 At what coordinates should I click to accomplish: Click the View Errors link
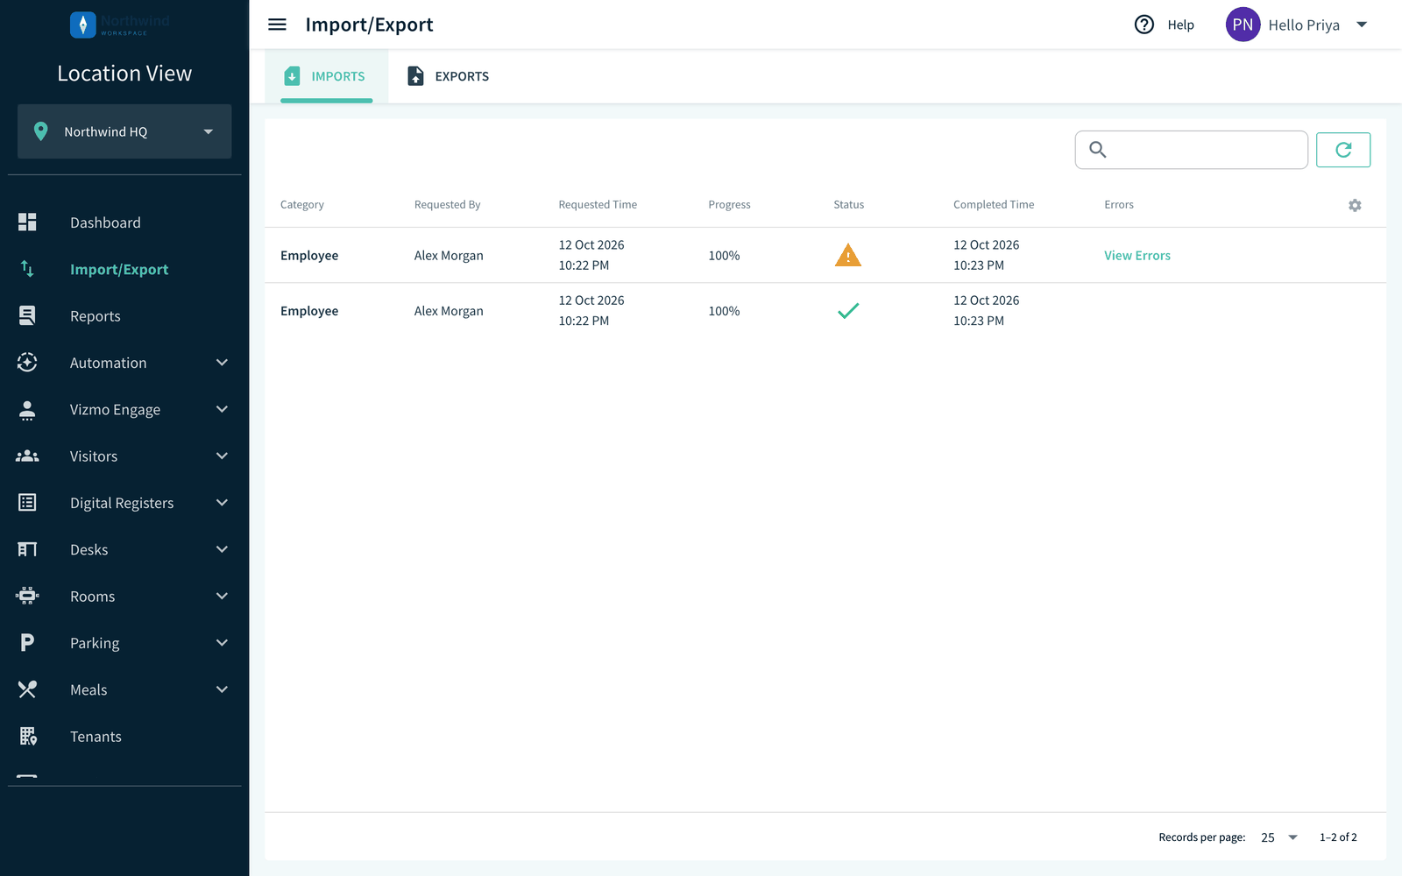pos(1136,255)
